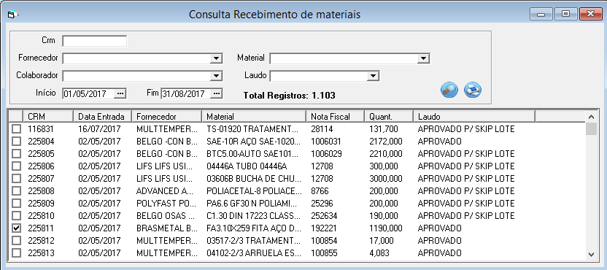Screen dimensions: 607x270
Task: Tick the checkbox for CRM 225805
Action: pos(16,154)
